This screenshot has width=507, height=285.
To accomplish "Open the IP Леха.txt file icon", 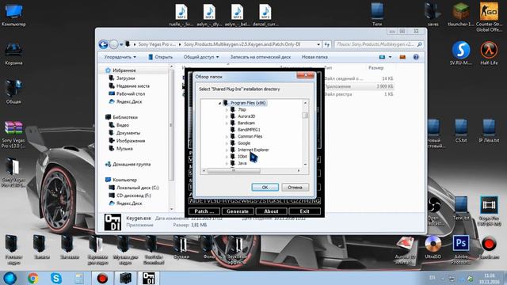I will [x=489, y=131].
